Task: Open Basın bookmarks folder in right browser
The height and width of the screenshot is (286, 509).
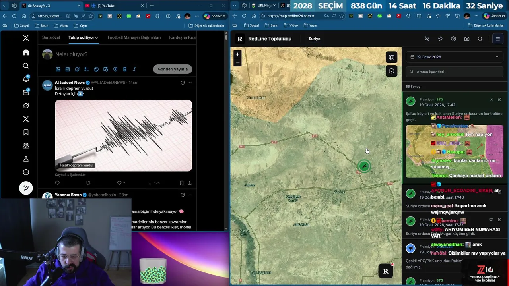Action: point(272,25)
